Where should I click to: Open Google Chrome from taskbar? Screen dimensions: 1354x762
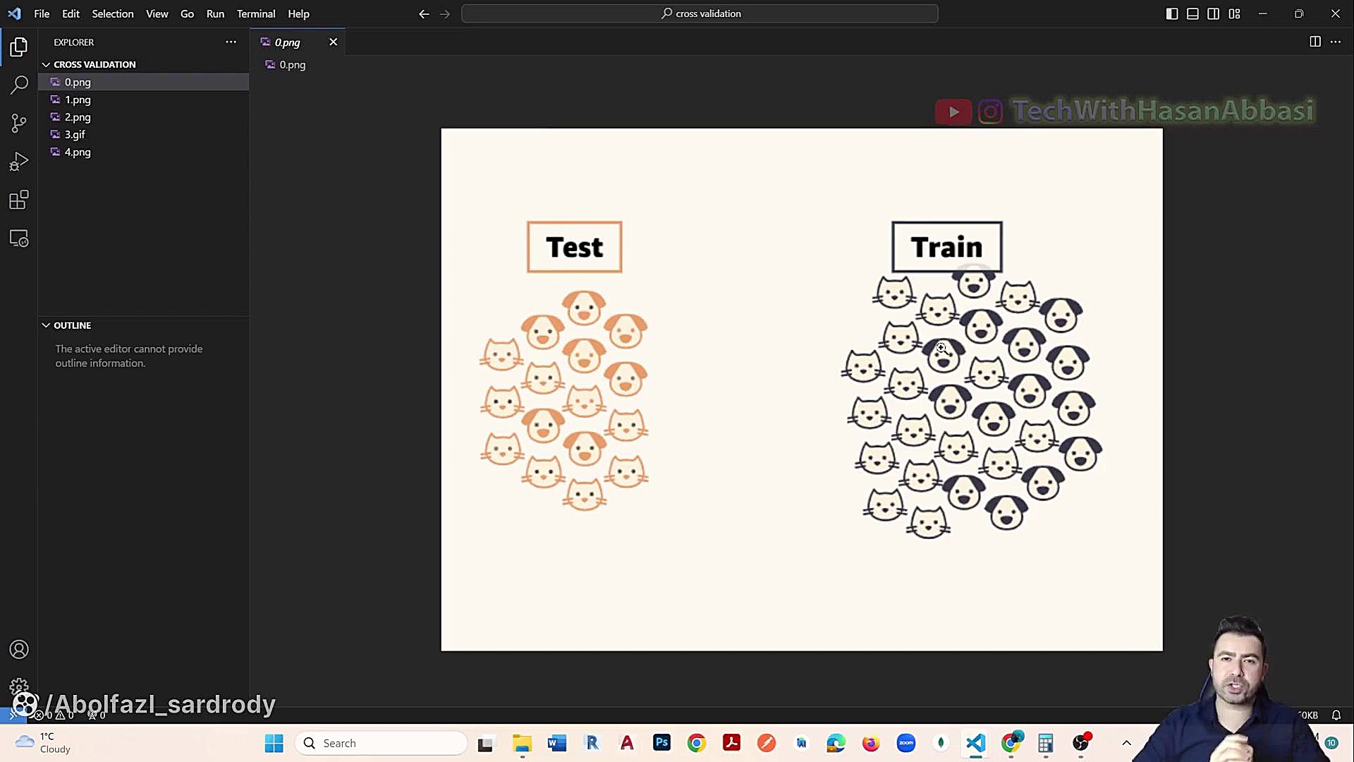(696, 743)
